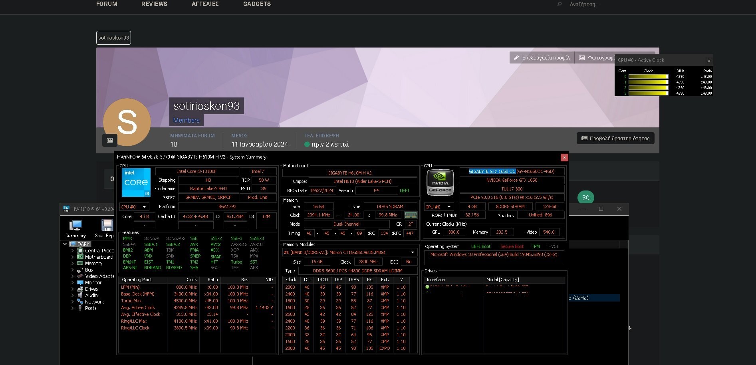Click the Save Report floppy icon
This screenshot has width=756, height=365.
106,226
